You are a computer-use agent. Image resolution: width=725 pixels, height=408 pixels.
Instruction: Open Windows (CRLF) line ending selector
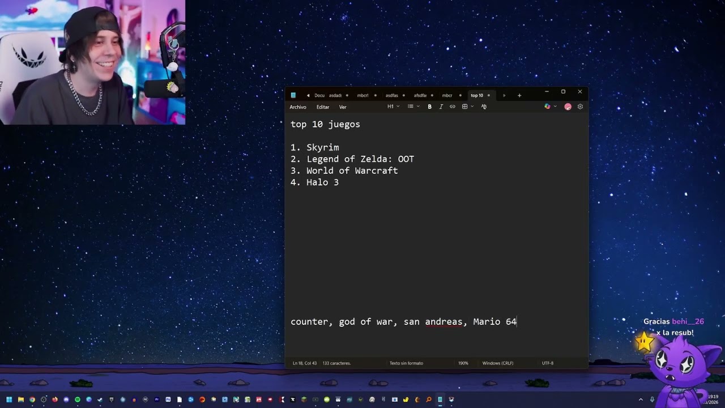click(x=498, y=363)
